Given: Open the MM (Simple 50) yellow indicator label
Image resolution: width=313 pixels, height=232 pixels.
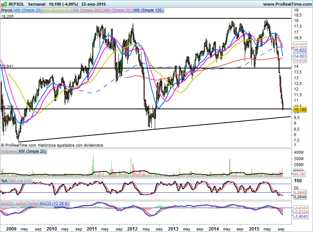Looking at the screenshot, I should (57, 10).
